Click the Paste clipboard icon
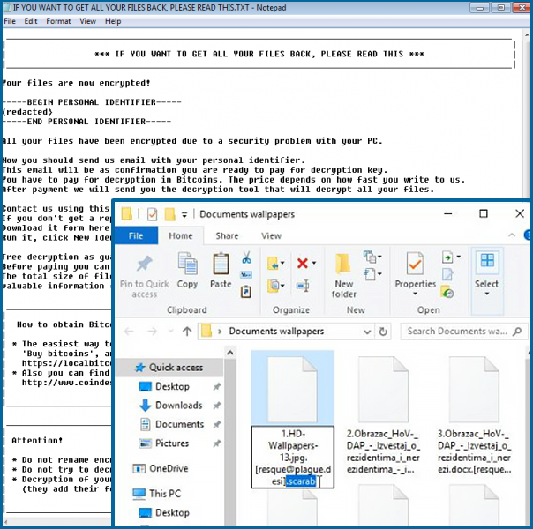533x529 pixels. (221, 264)
